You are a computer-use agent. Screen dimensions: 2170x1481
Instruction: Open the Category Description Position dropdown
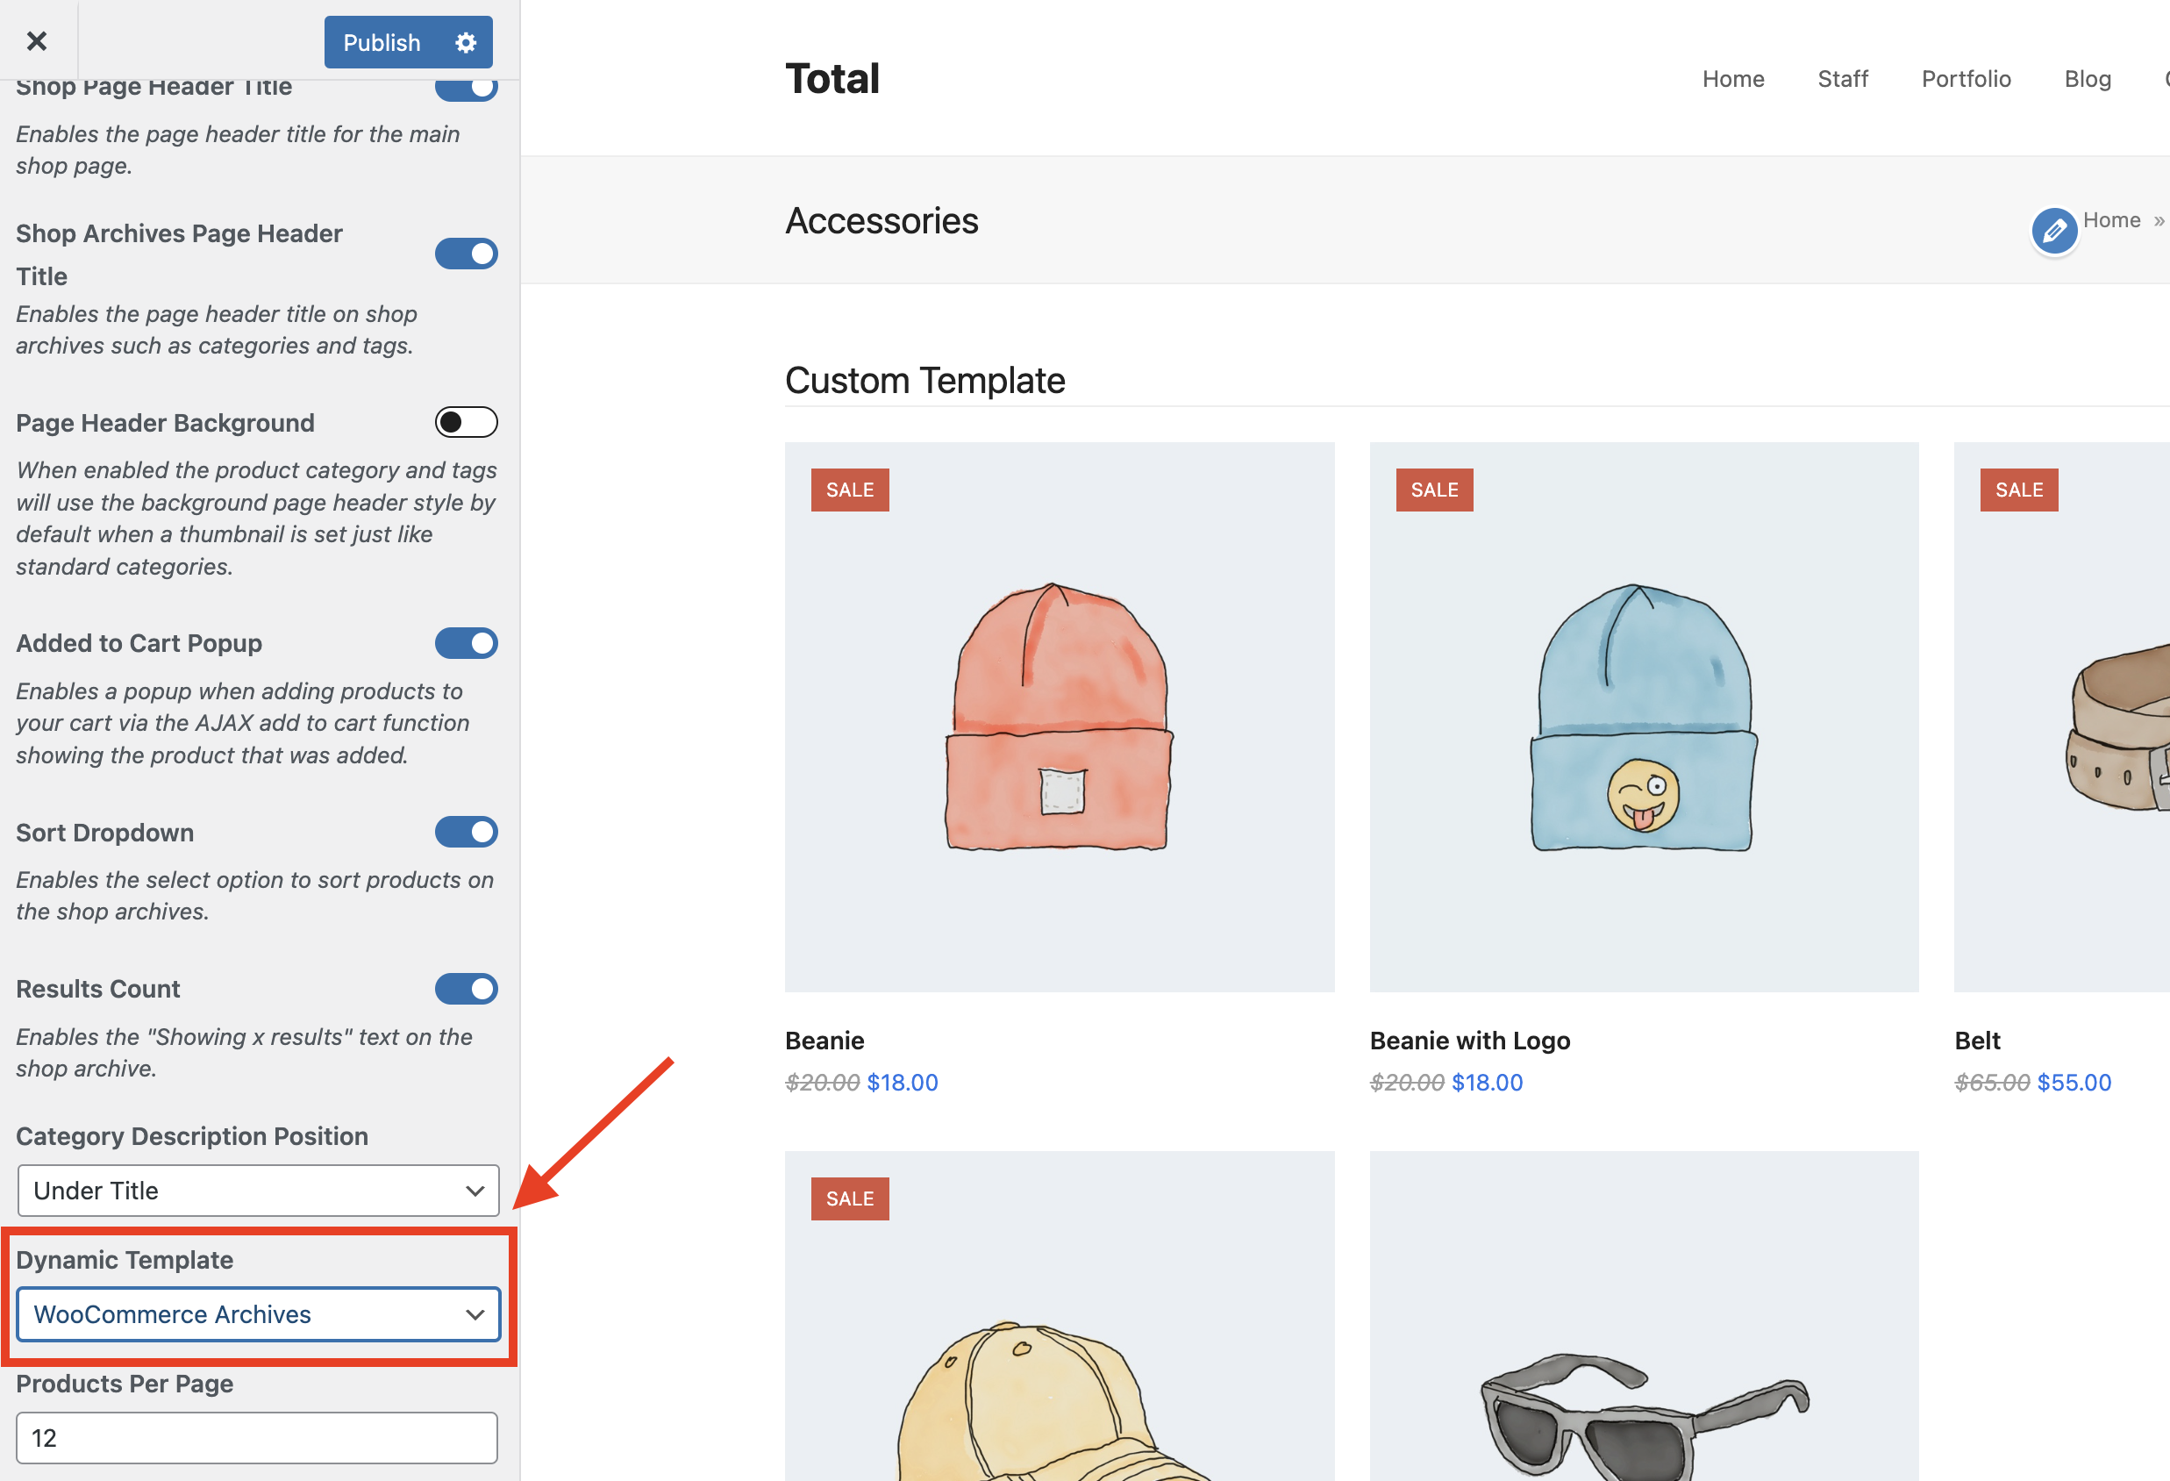(x=257, y=1191)
